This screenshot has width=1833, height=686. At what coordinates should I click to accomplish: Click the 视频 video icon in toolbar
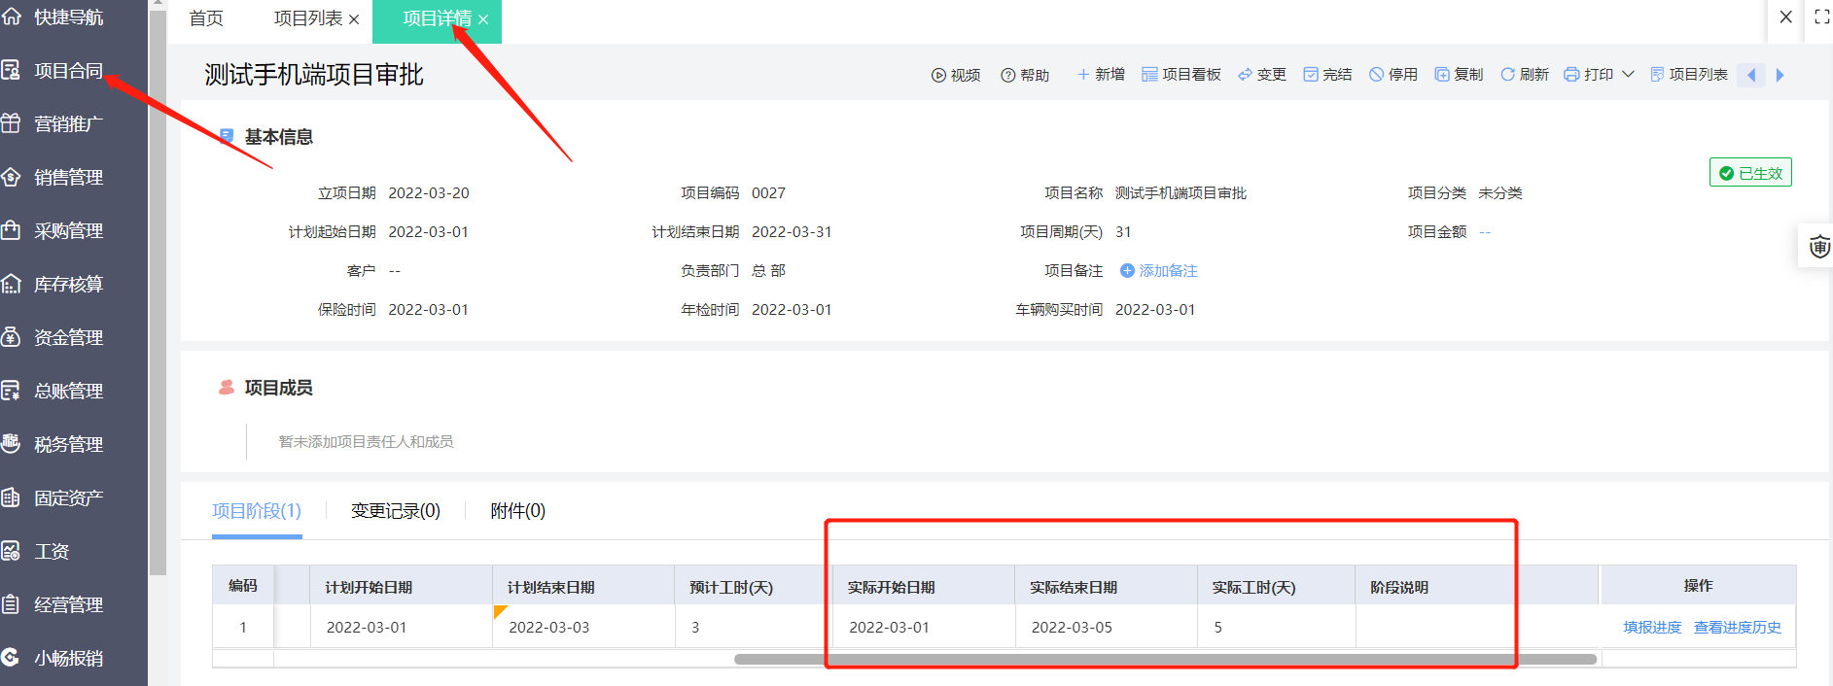938,75
